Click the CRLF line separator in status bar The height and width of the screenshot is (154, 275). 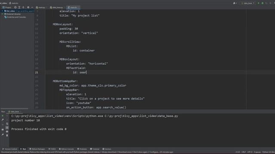tap(244, 152)
